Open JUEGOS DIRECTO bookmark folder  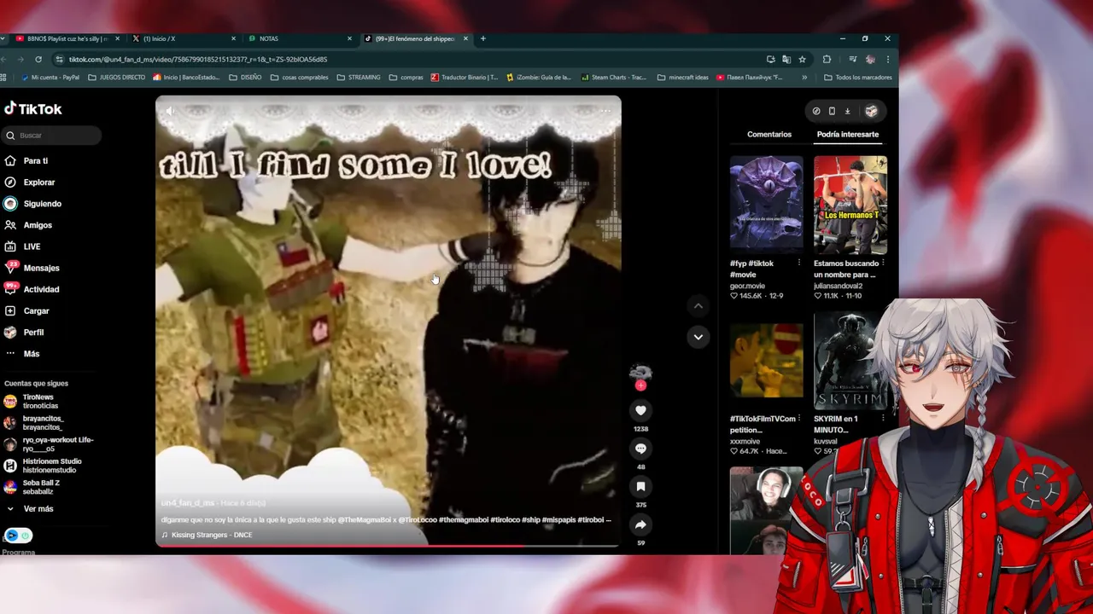pyautogui.click(x=117, y=78)
